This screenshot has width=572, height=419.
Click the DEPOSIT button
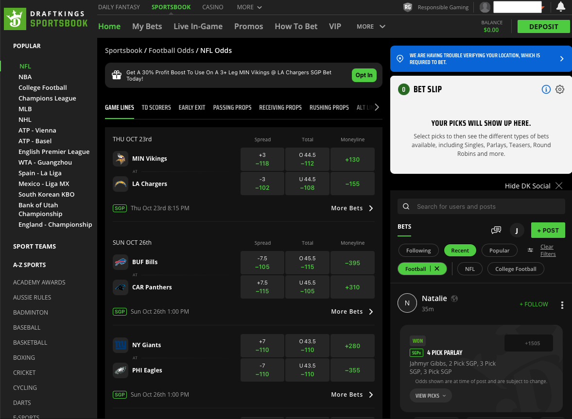pos(543,26)
